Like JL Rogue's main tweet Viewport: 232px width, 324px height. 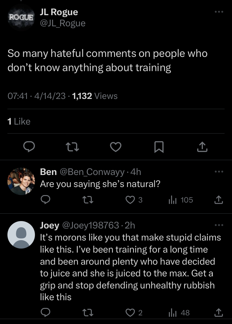pos(116,147)
